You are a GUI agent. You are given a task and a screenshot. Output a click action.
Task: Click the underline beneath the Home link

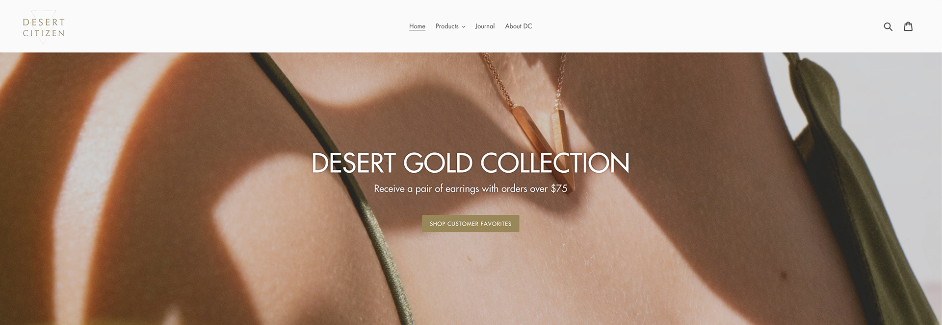(417, 30)
